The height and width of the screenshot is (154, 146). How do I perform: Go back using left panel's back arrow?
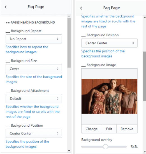click(6, 7)
